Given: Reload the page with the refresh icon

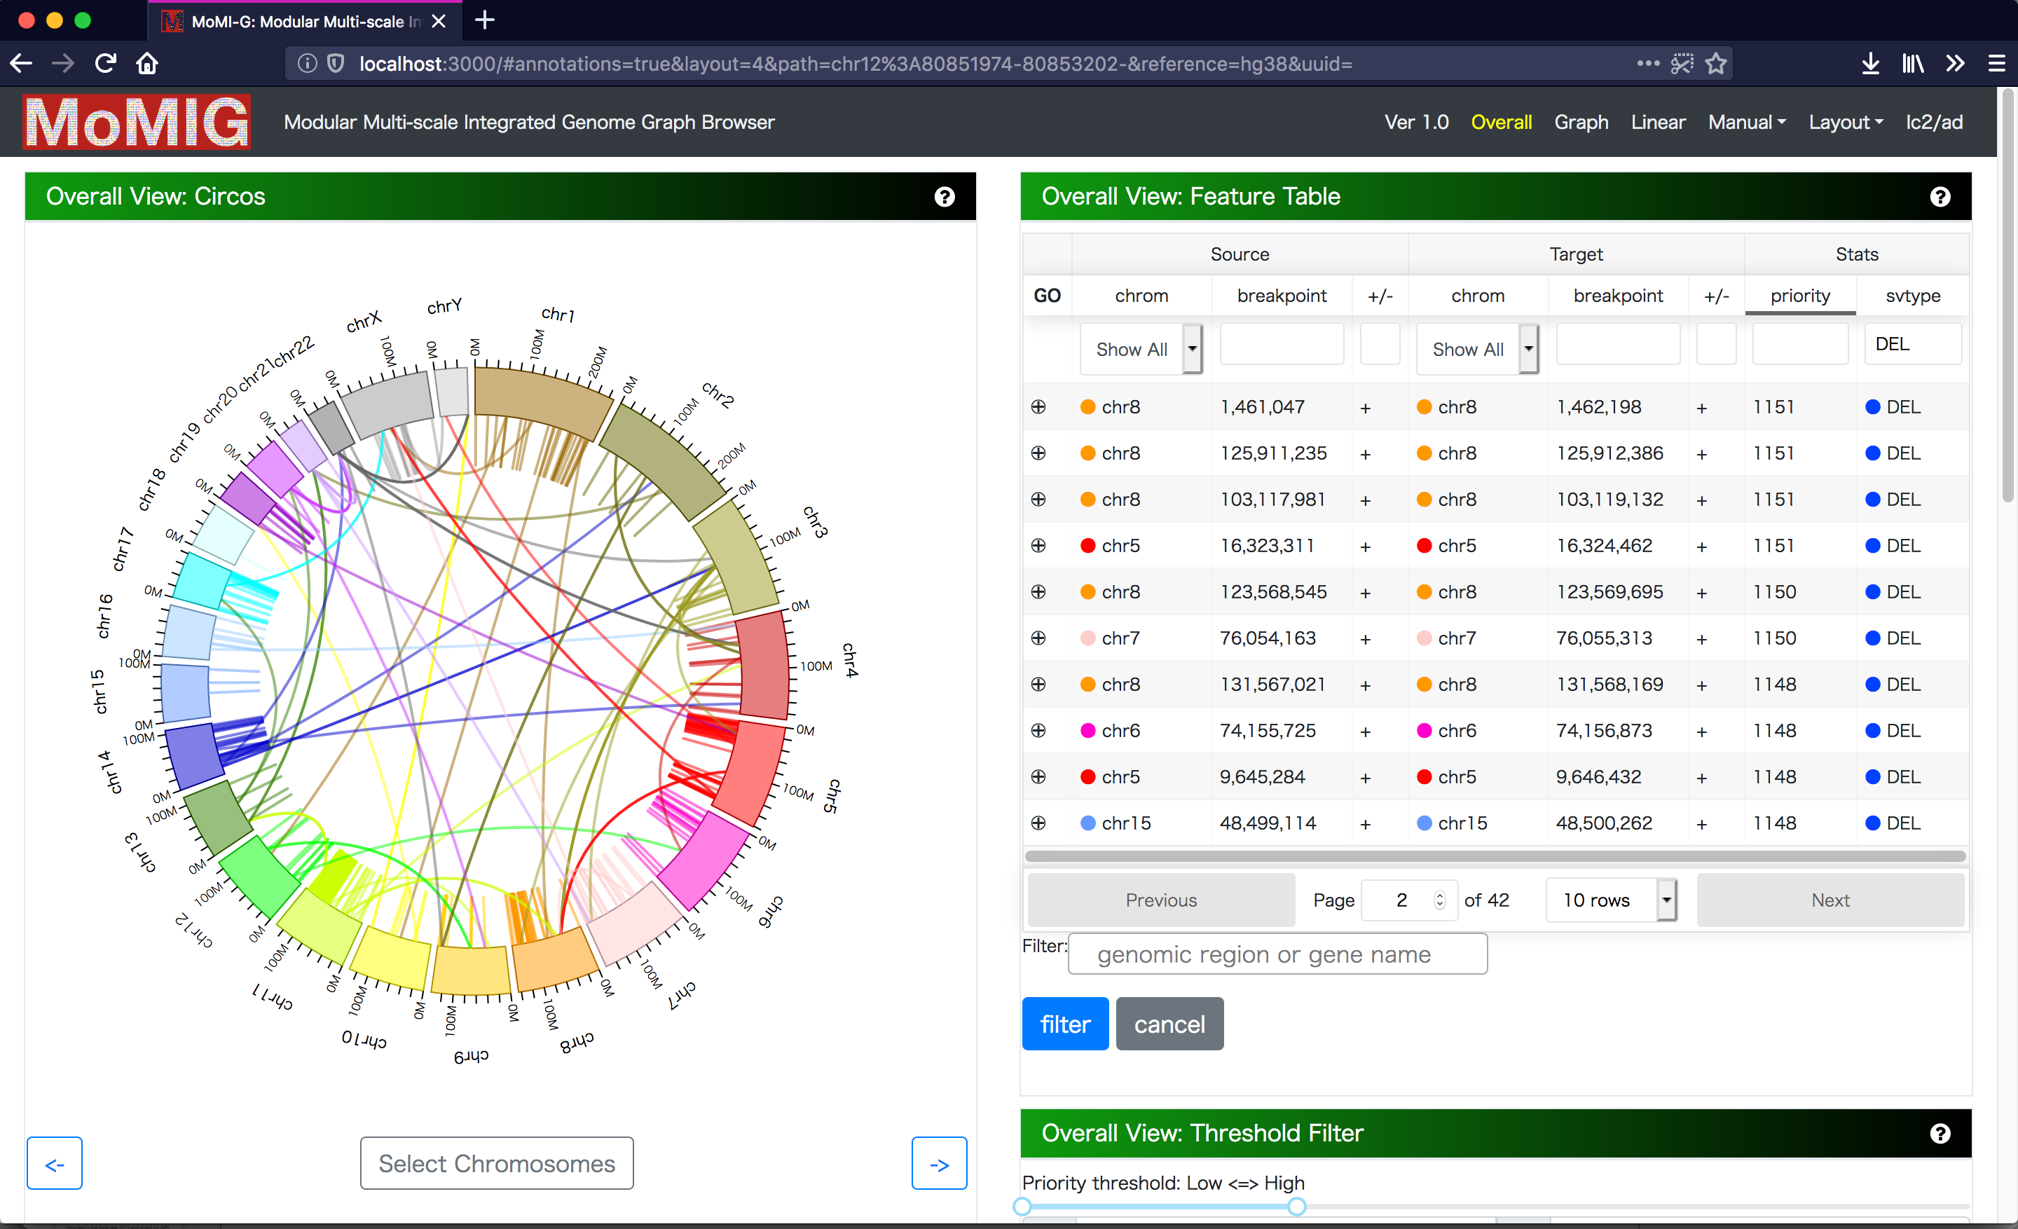Looking at the screenshot, I should click(106, 63).
